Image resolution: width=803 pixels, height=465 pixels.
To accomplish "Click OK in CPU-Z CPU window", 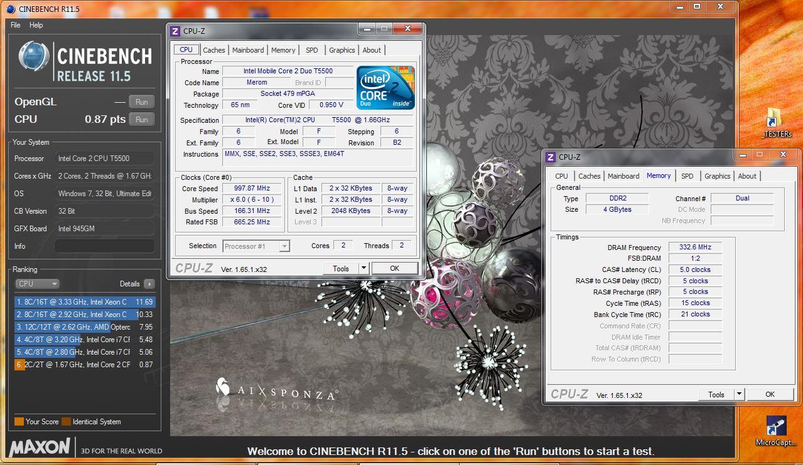I will click(394, 268).
